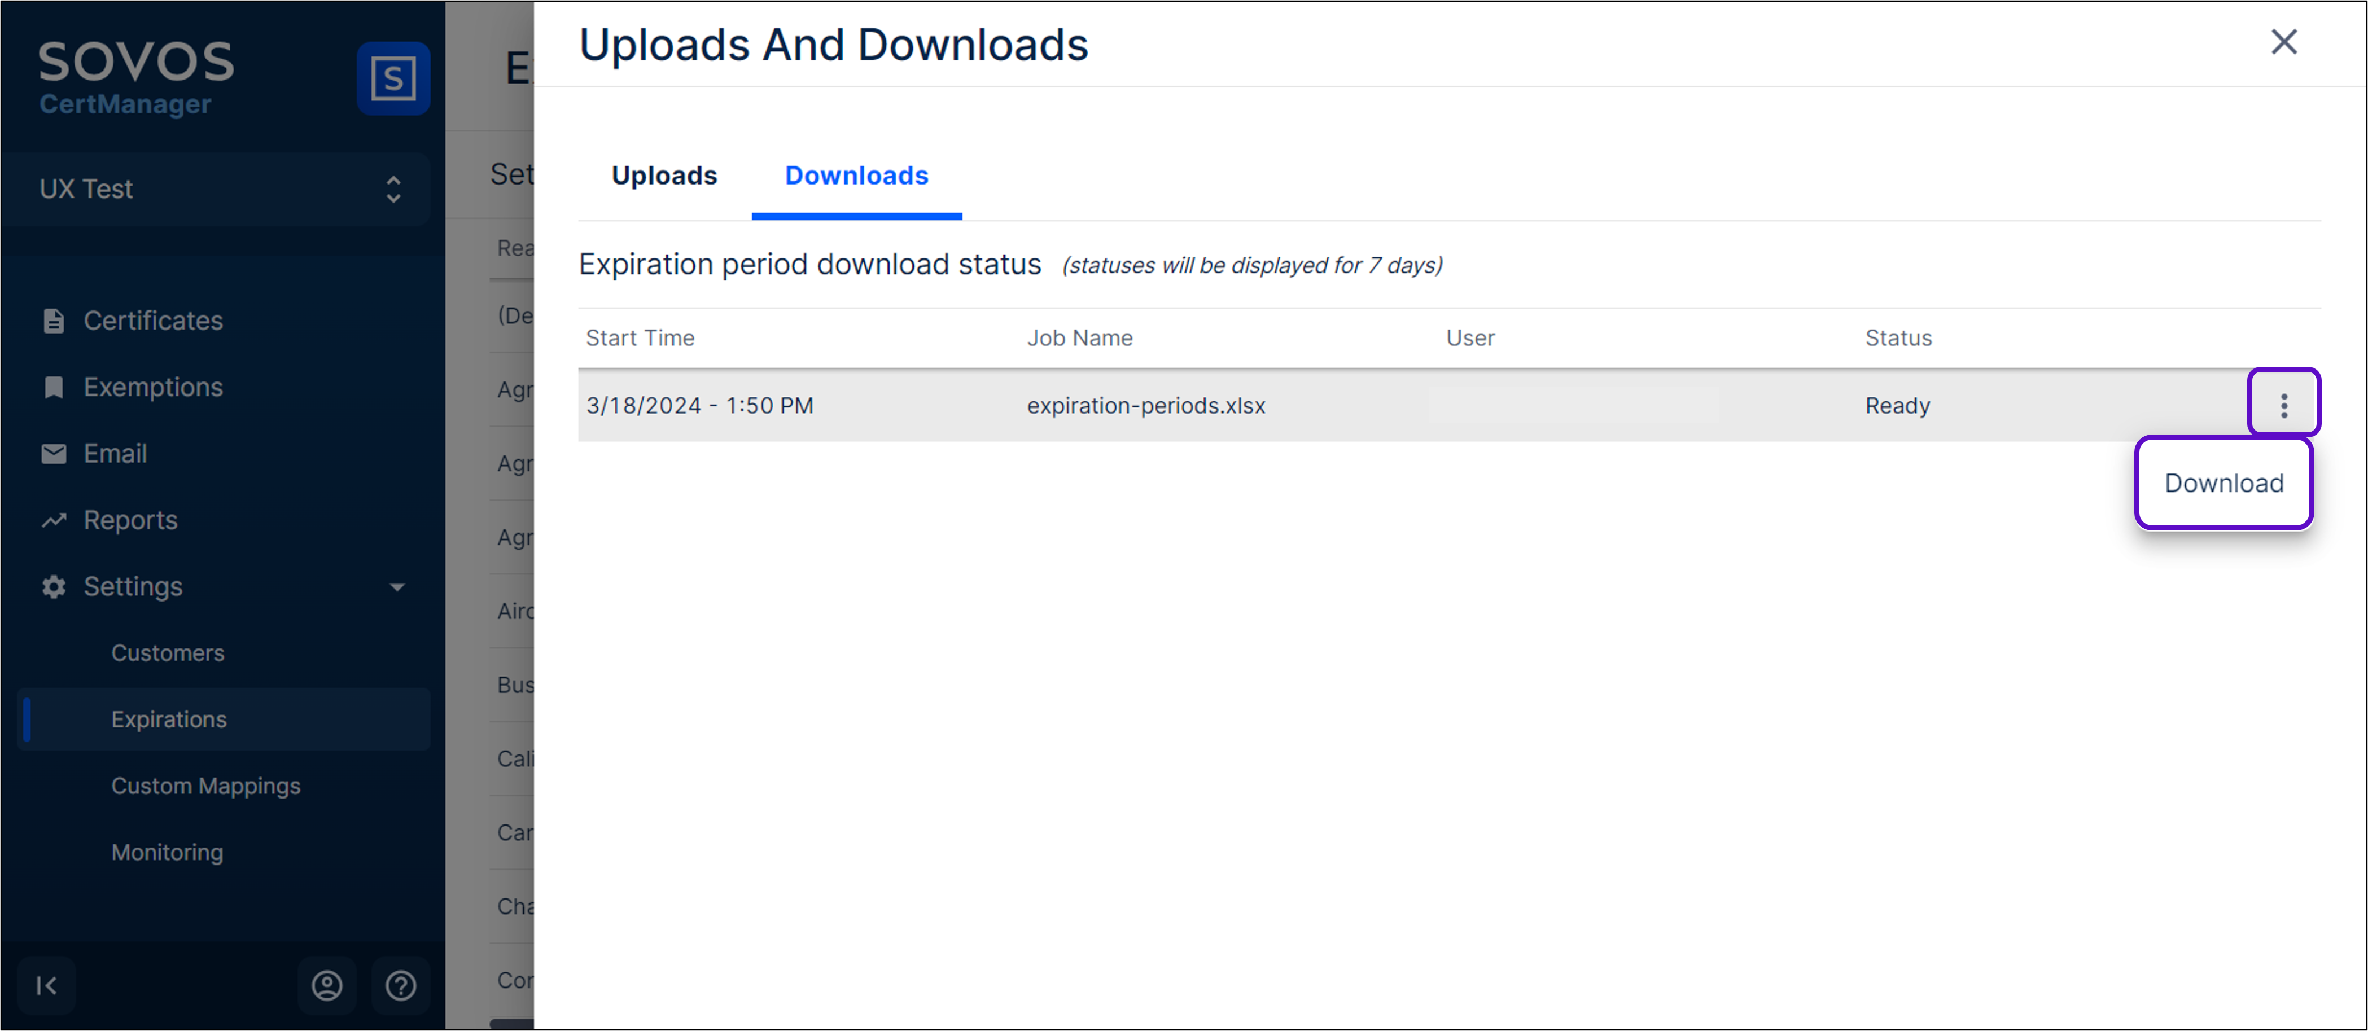The width and height of the screenshot is (2368, 1031).
Task: Open the help question mark icon
Action: [x=401, y=985]
